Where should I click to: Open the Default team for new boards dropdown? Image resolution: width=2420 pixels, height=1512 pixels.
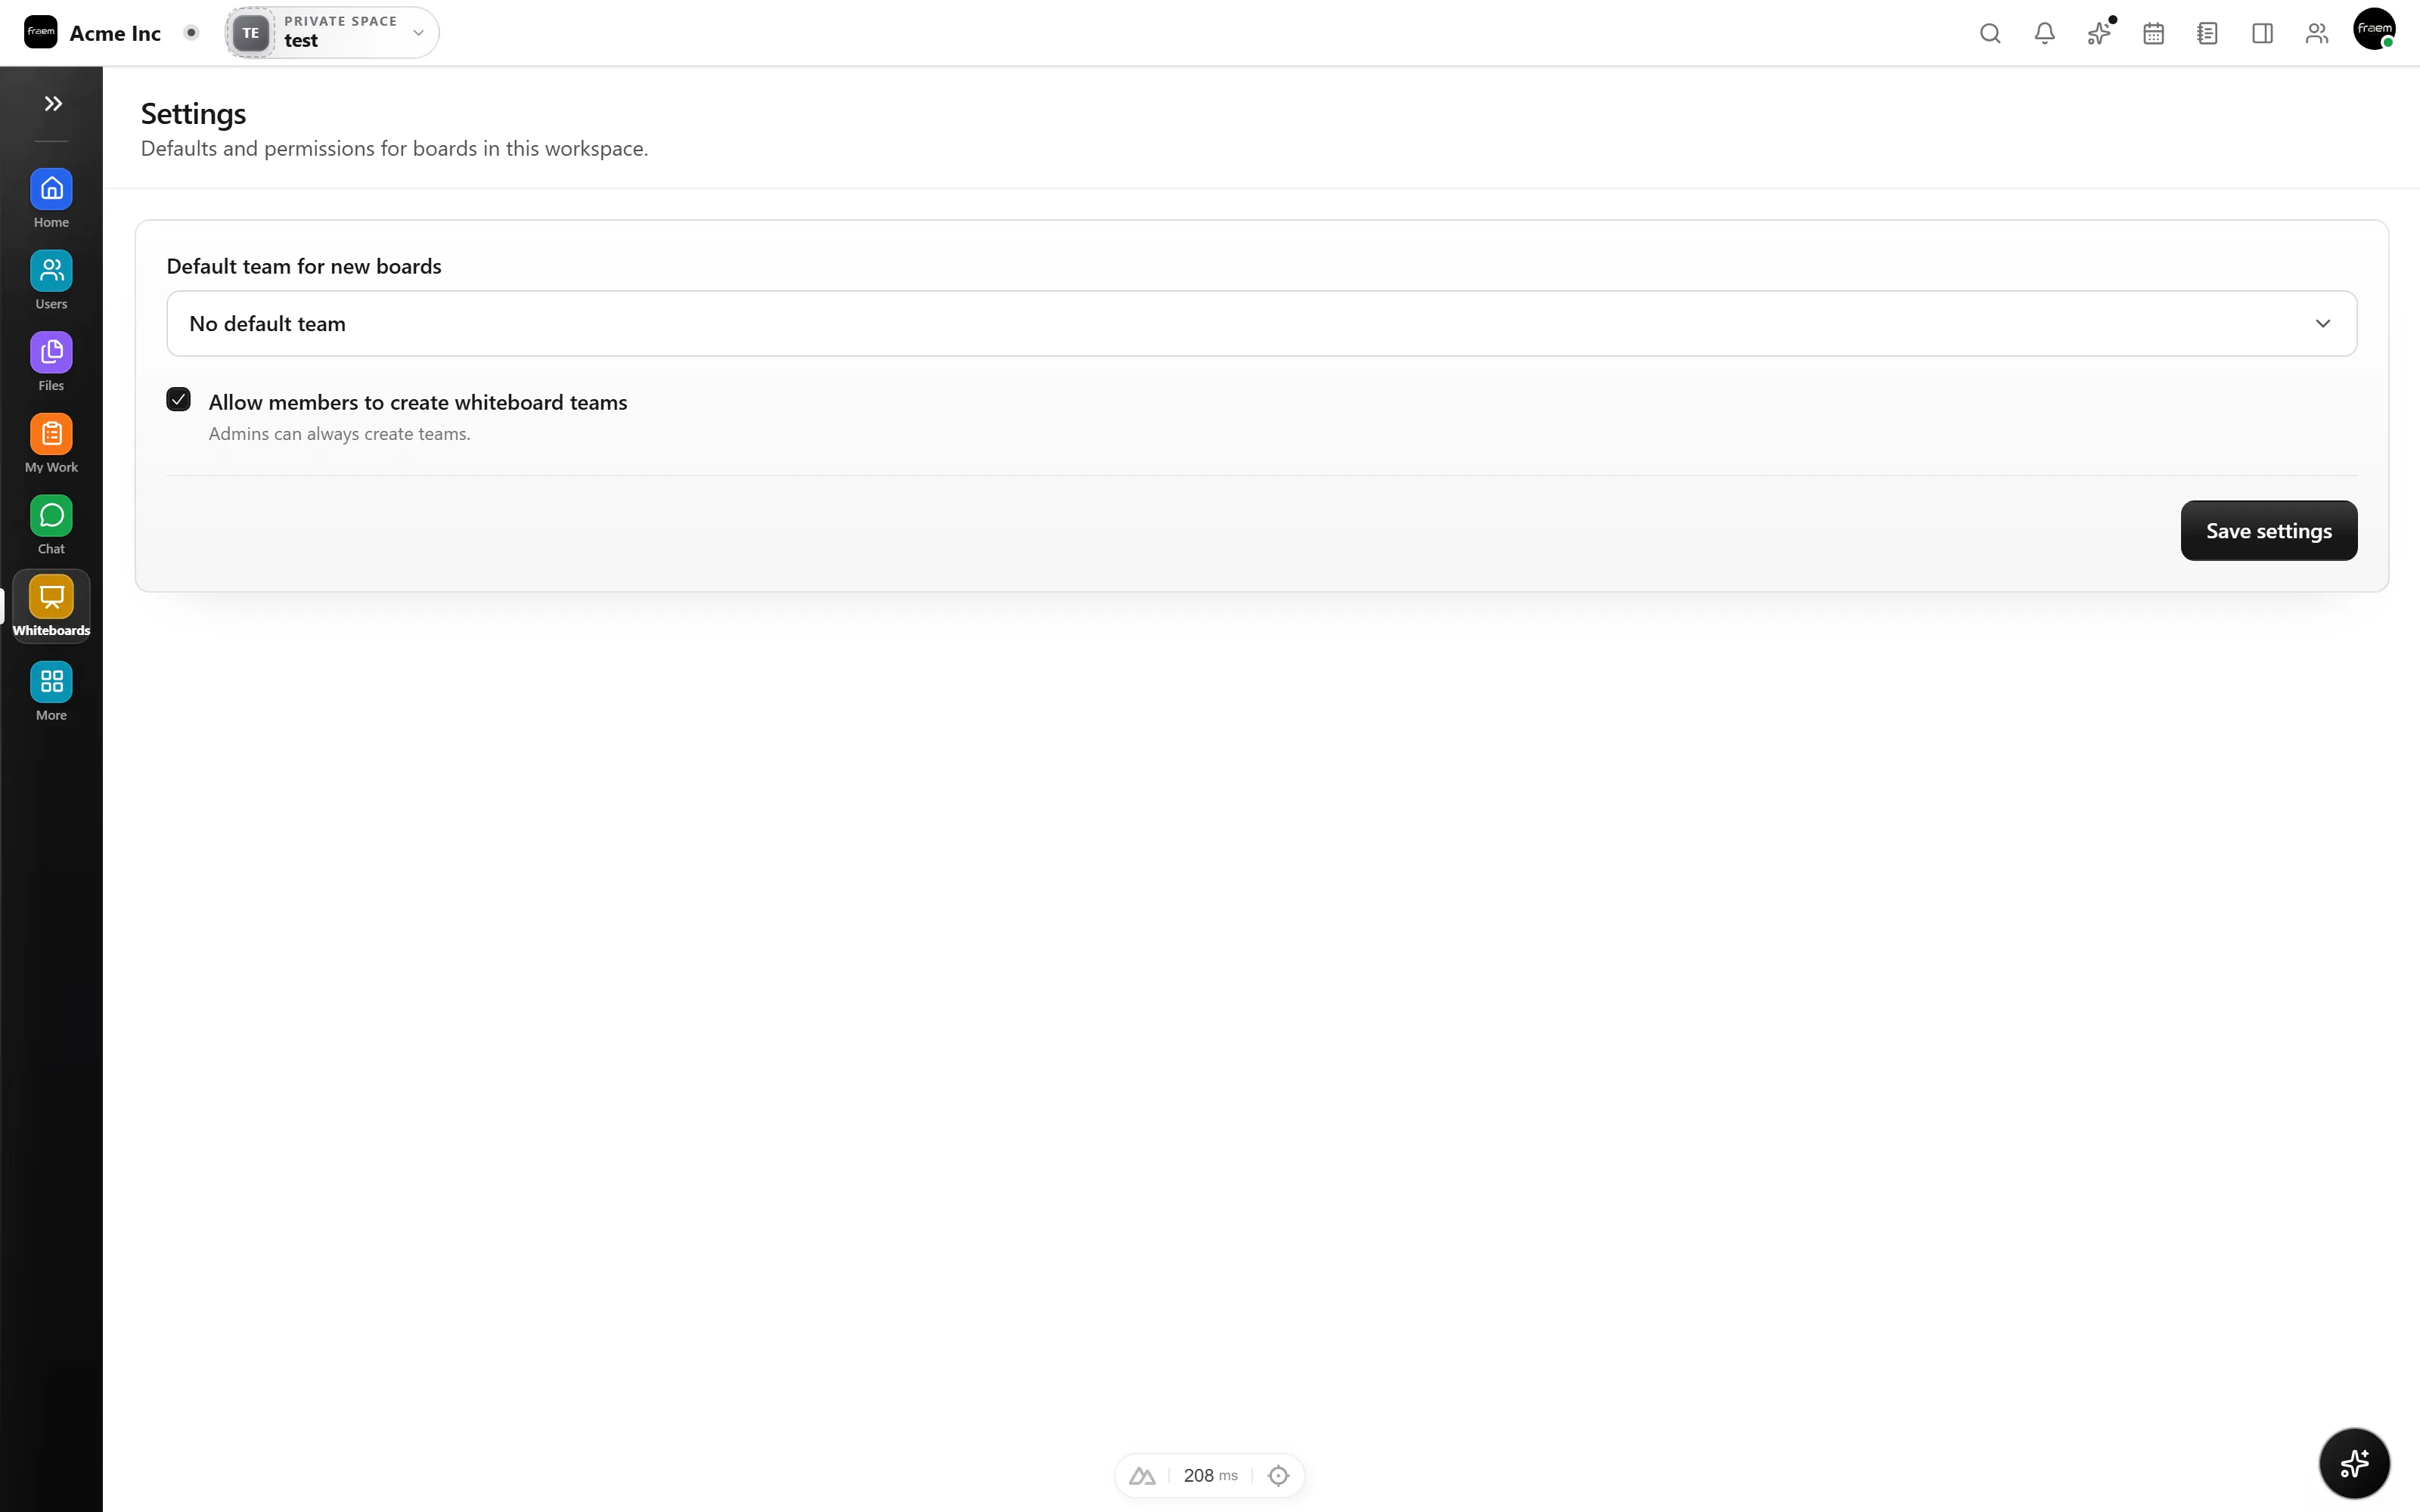pos(1261,323)
